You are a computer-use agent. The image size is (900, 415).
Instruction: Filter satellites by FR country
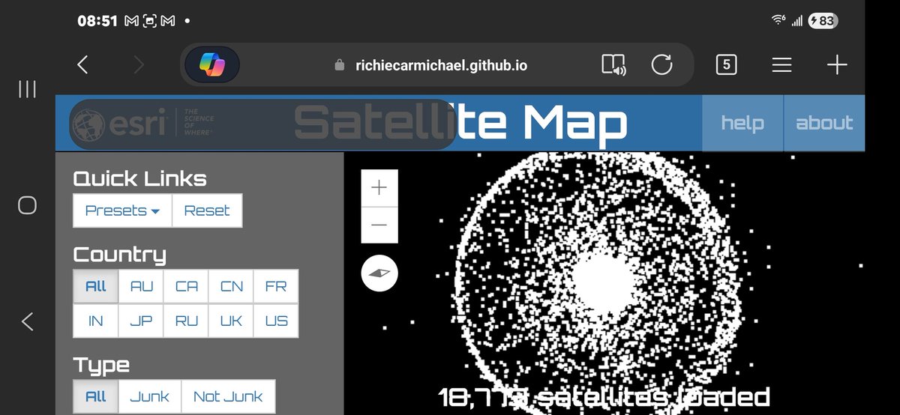(x=276, y=286)
